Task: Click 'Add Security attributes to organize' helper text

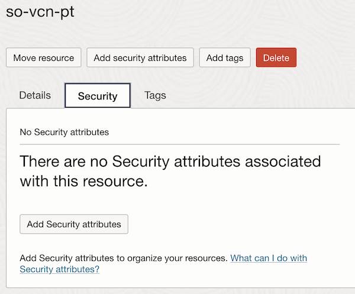Action: point(124,259)
